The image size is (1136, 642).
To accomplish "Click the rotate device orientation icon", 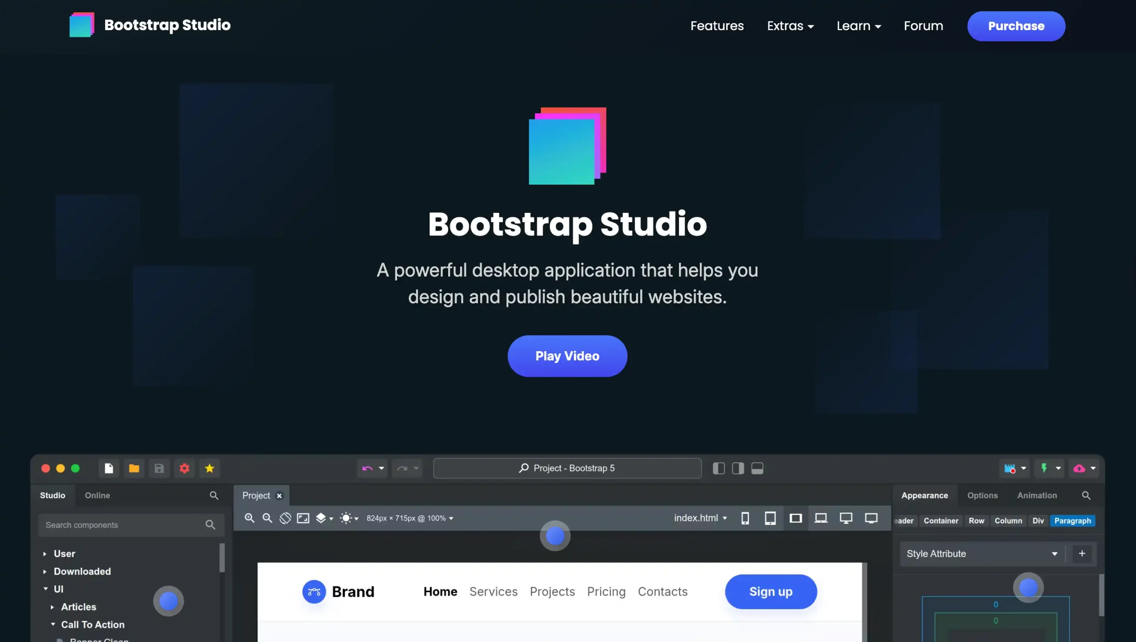I will pyautogui.click(x=285, y=518).
